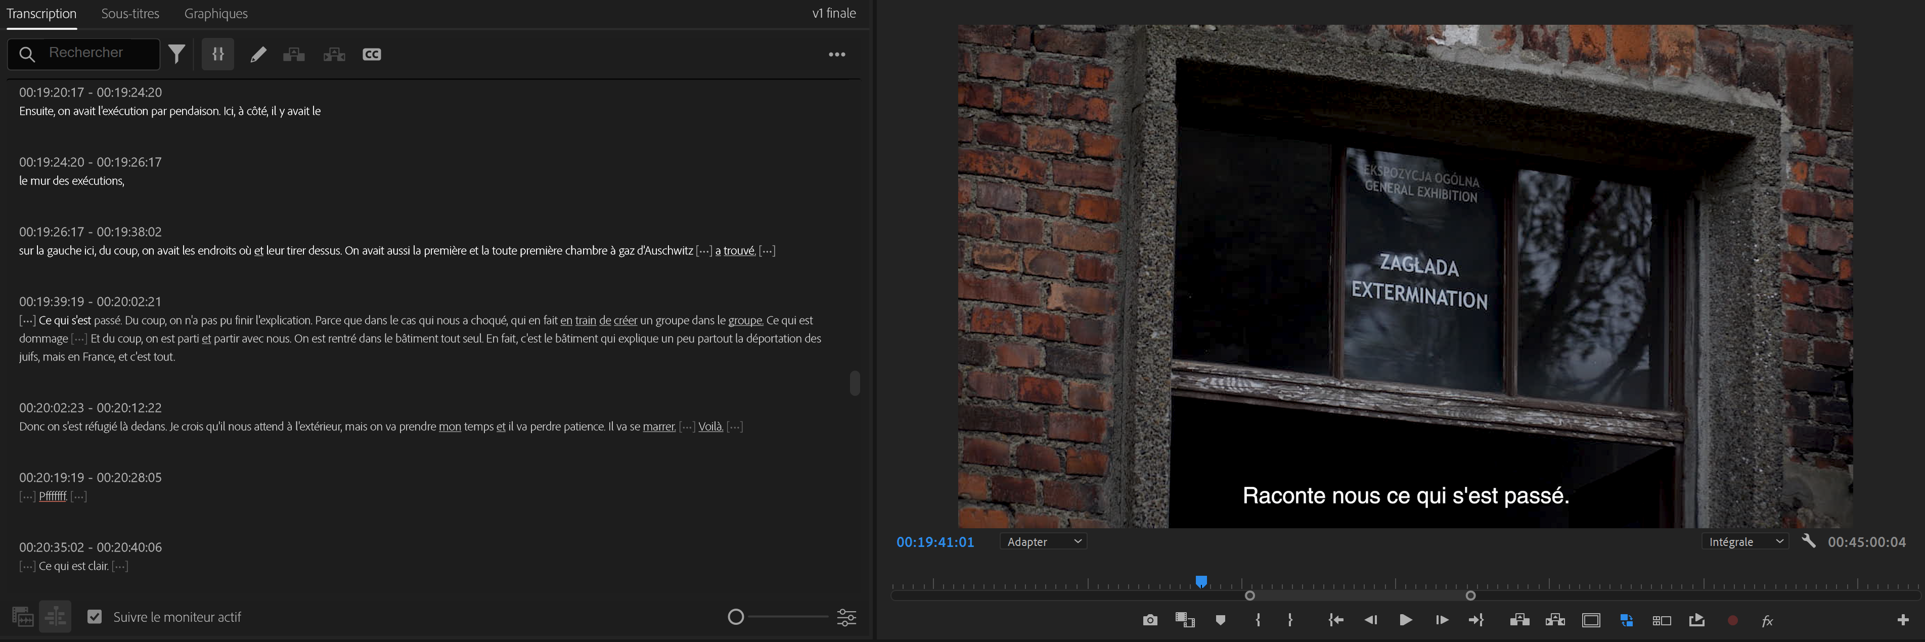Open the Intégrale playback resolution dropdown
1925x642 pixels.
click(1745, 542)
